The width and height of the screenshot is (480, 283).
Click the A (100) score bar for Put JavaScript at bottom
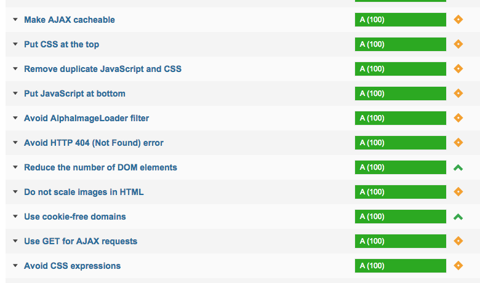coord(401,94)
